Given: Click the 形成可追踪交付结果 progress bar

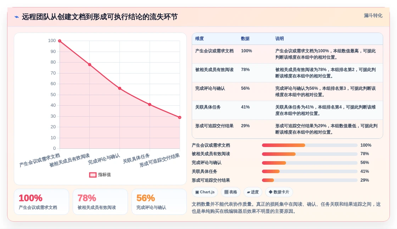Looking at the screenshot, I should (309, 180).
